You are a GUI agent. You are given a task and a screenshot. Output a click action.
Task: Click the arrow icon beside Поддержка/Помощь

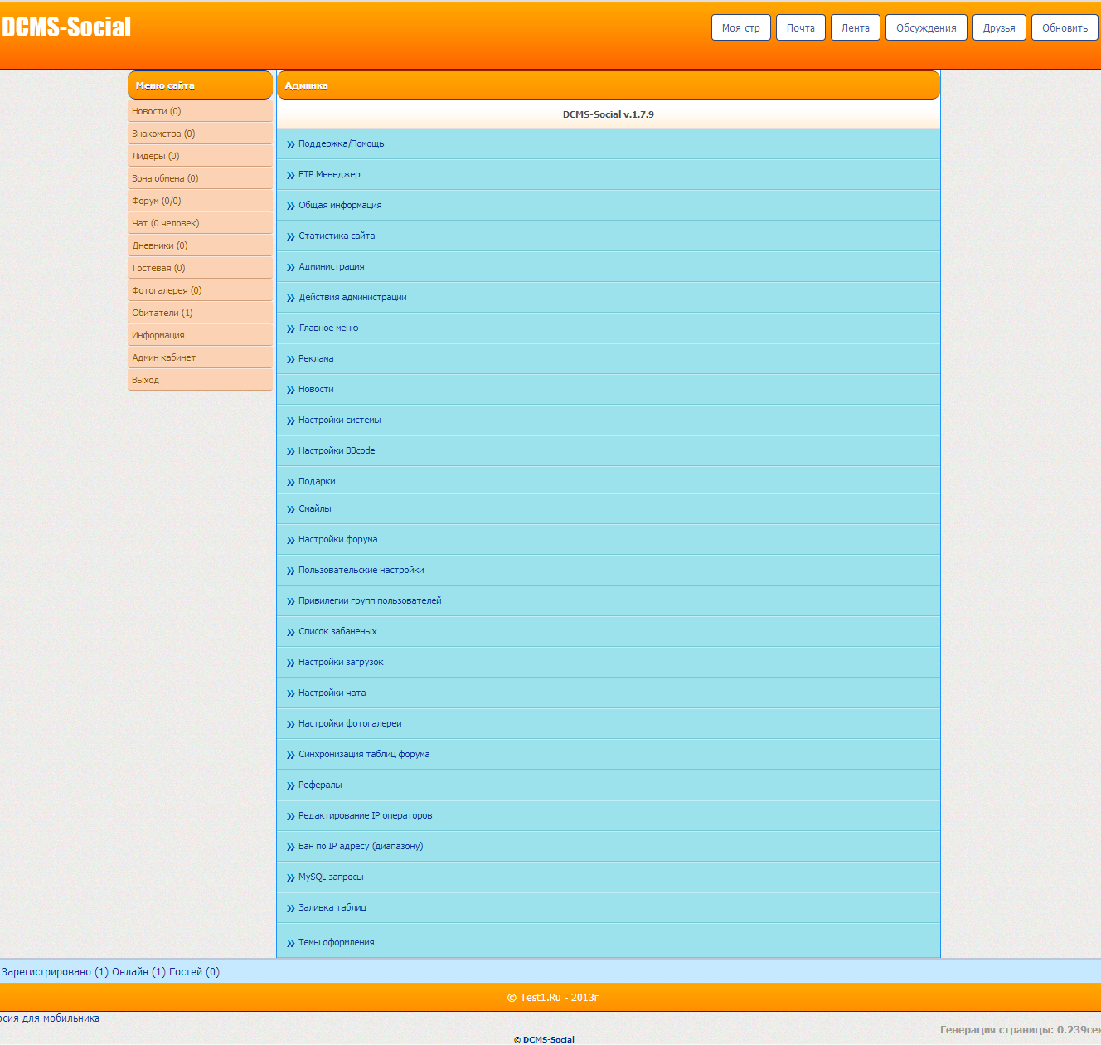click(291, 144)
